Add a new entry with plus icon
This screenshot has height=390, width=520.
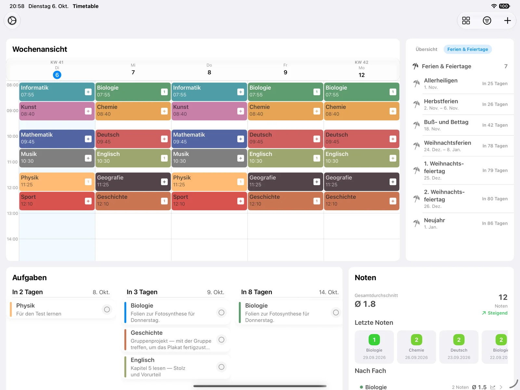(507, 20)
